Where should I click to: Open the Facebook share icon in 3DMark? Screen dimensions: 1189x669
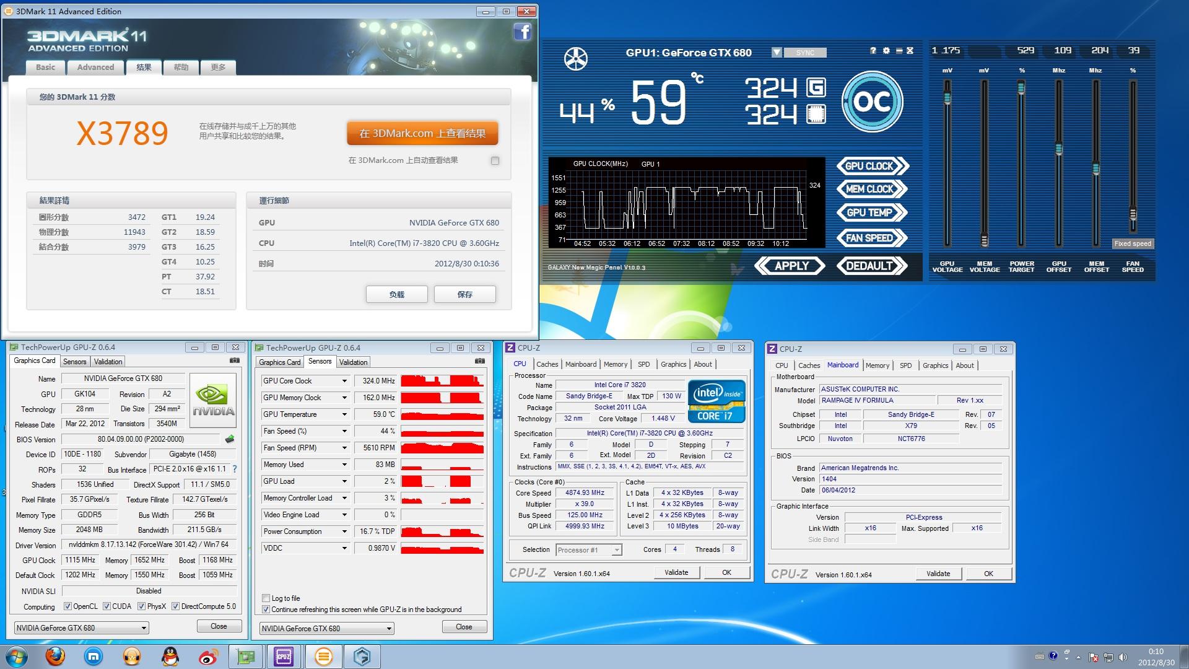pyautogui.click(x=522, y=32)
